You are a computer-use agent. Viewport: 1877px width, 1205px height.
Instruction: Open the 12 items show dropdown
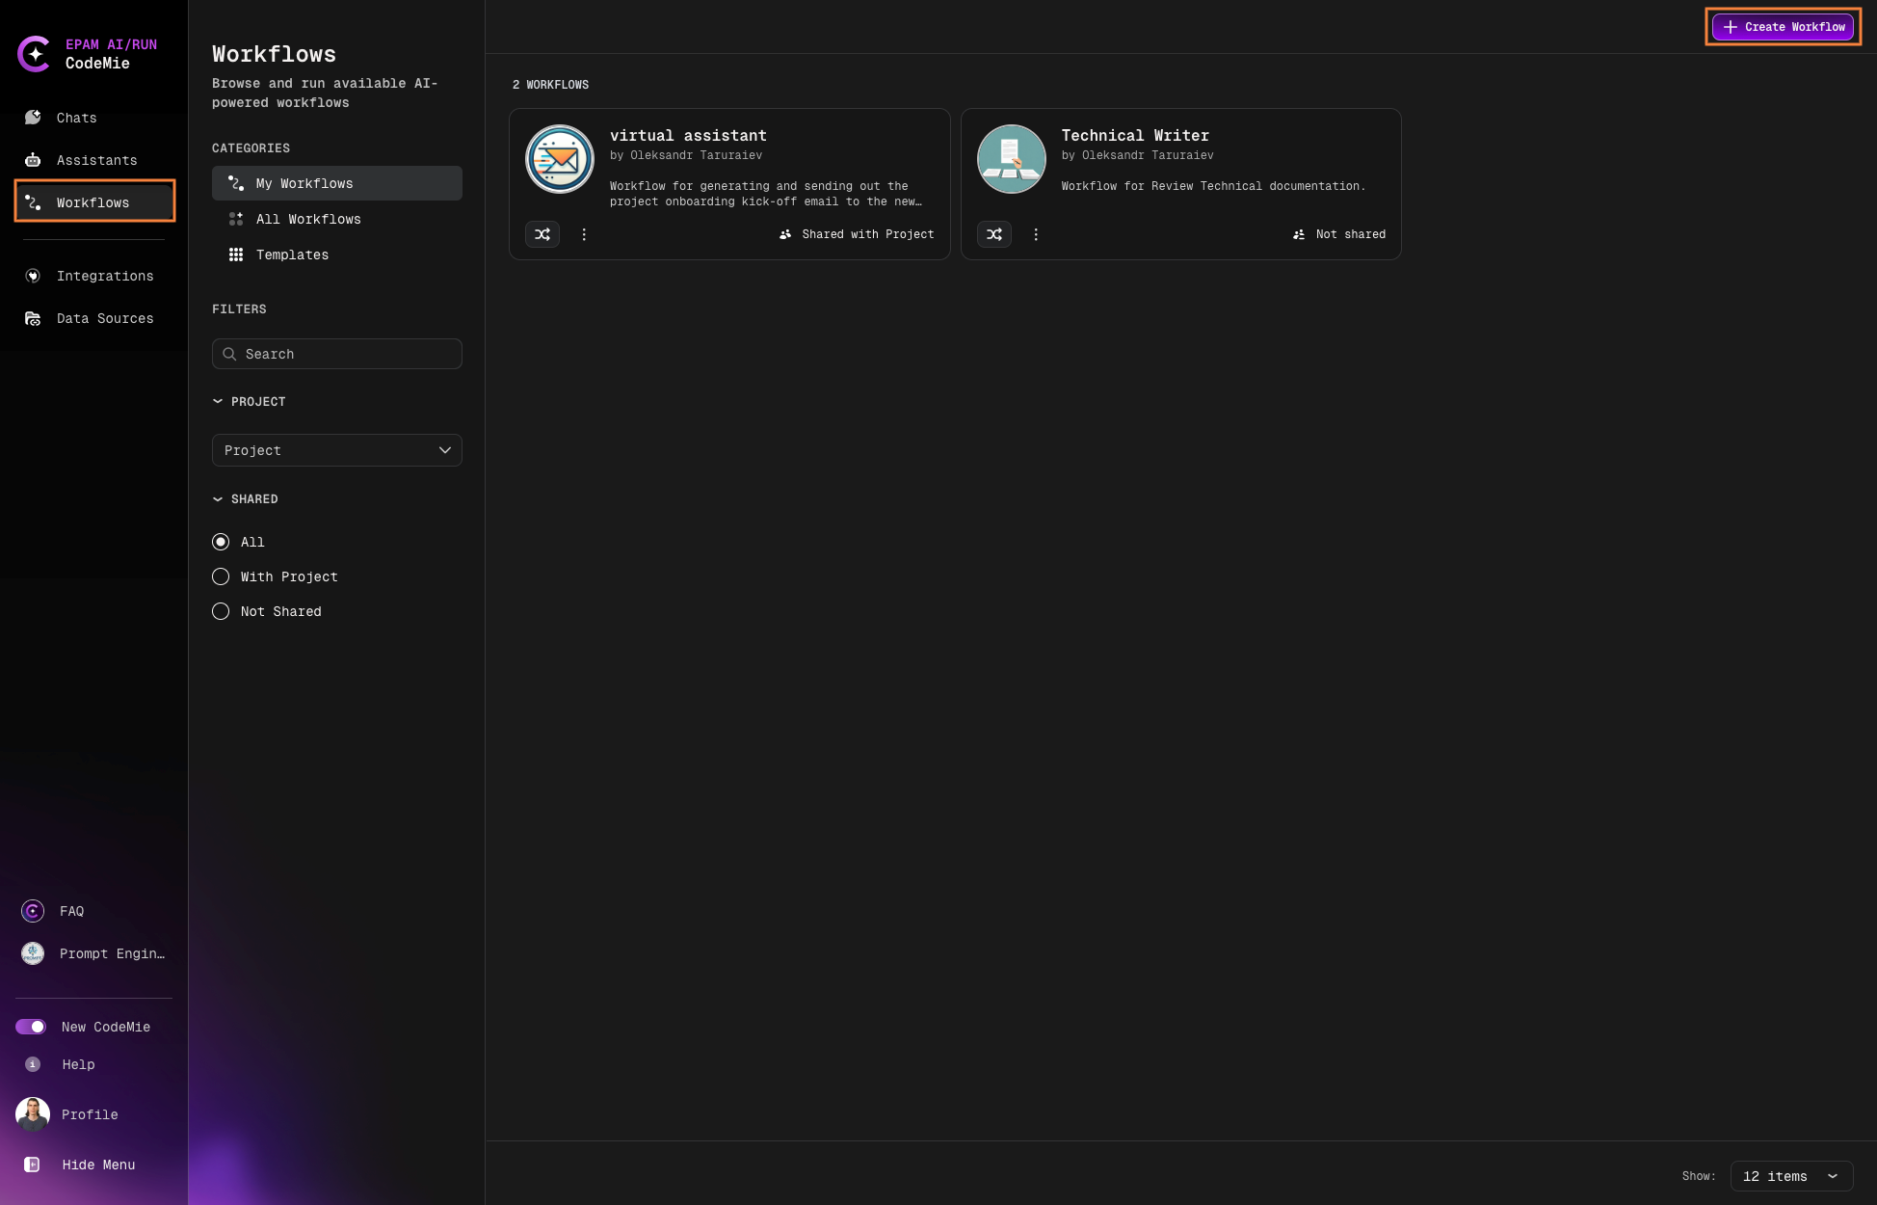pos(1791,1176)
